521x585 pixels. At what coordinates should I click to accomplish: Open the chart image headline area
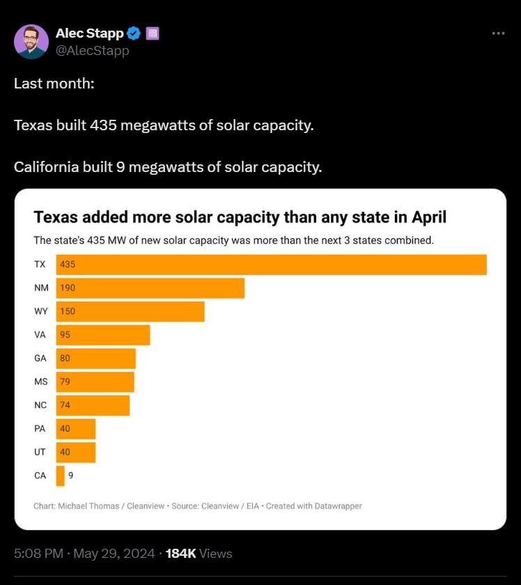(x=240, y=217)
